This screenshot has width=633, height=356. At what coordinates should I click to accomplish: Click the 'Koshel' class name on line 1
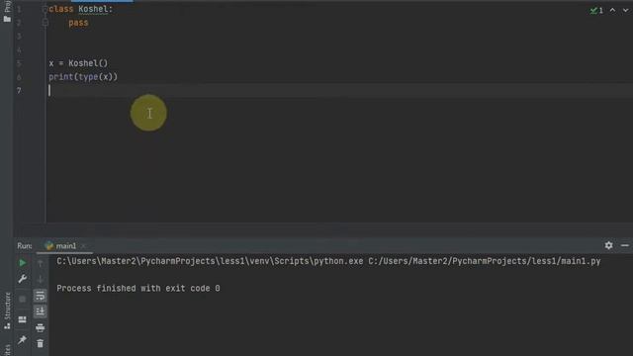coord(93,9)
